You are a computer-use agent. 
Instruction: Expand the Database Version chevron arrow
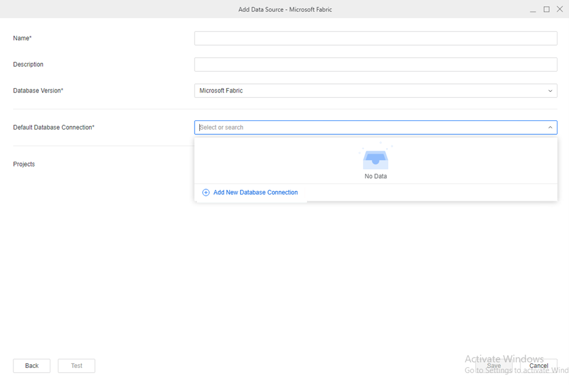coord(550,91)
